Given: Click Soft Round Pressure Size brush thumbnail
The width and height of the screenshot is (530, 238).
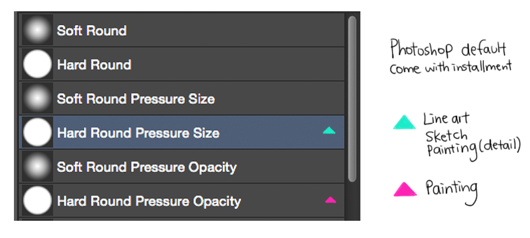Looking at the screenshot, I should (x=38, y=98).
